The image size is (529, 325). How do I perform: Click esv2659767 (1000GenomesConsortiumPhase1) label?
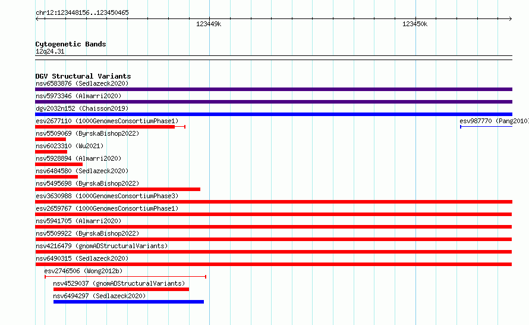[x=107, y=208]
